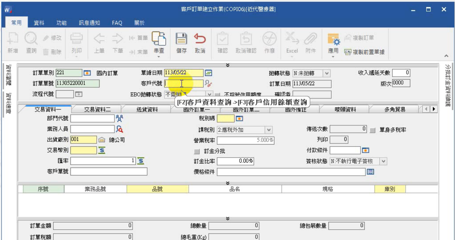Image resolution: width=455 pixels, height=240 pixels.
Task: Open the 課稅別 dropdown
Action: tap(269, 129)
